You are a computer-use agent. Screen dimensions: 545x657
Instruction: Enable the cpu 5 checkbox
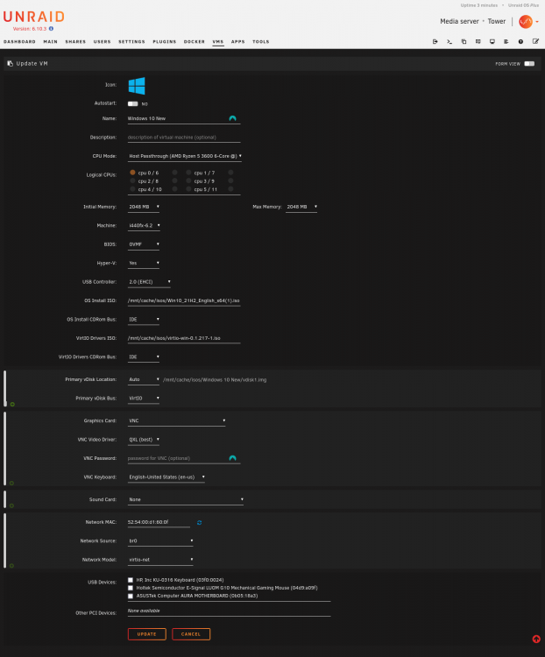188,189
